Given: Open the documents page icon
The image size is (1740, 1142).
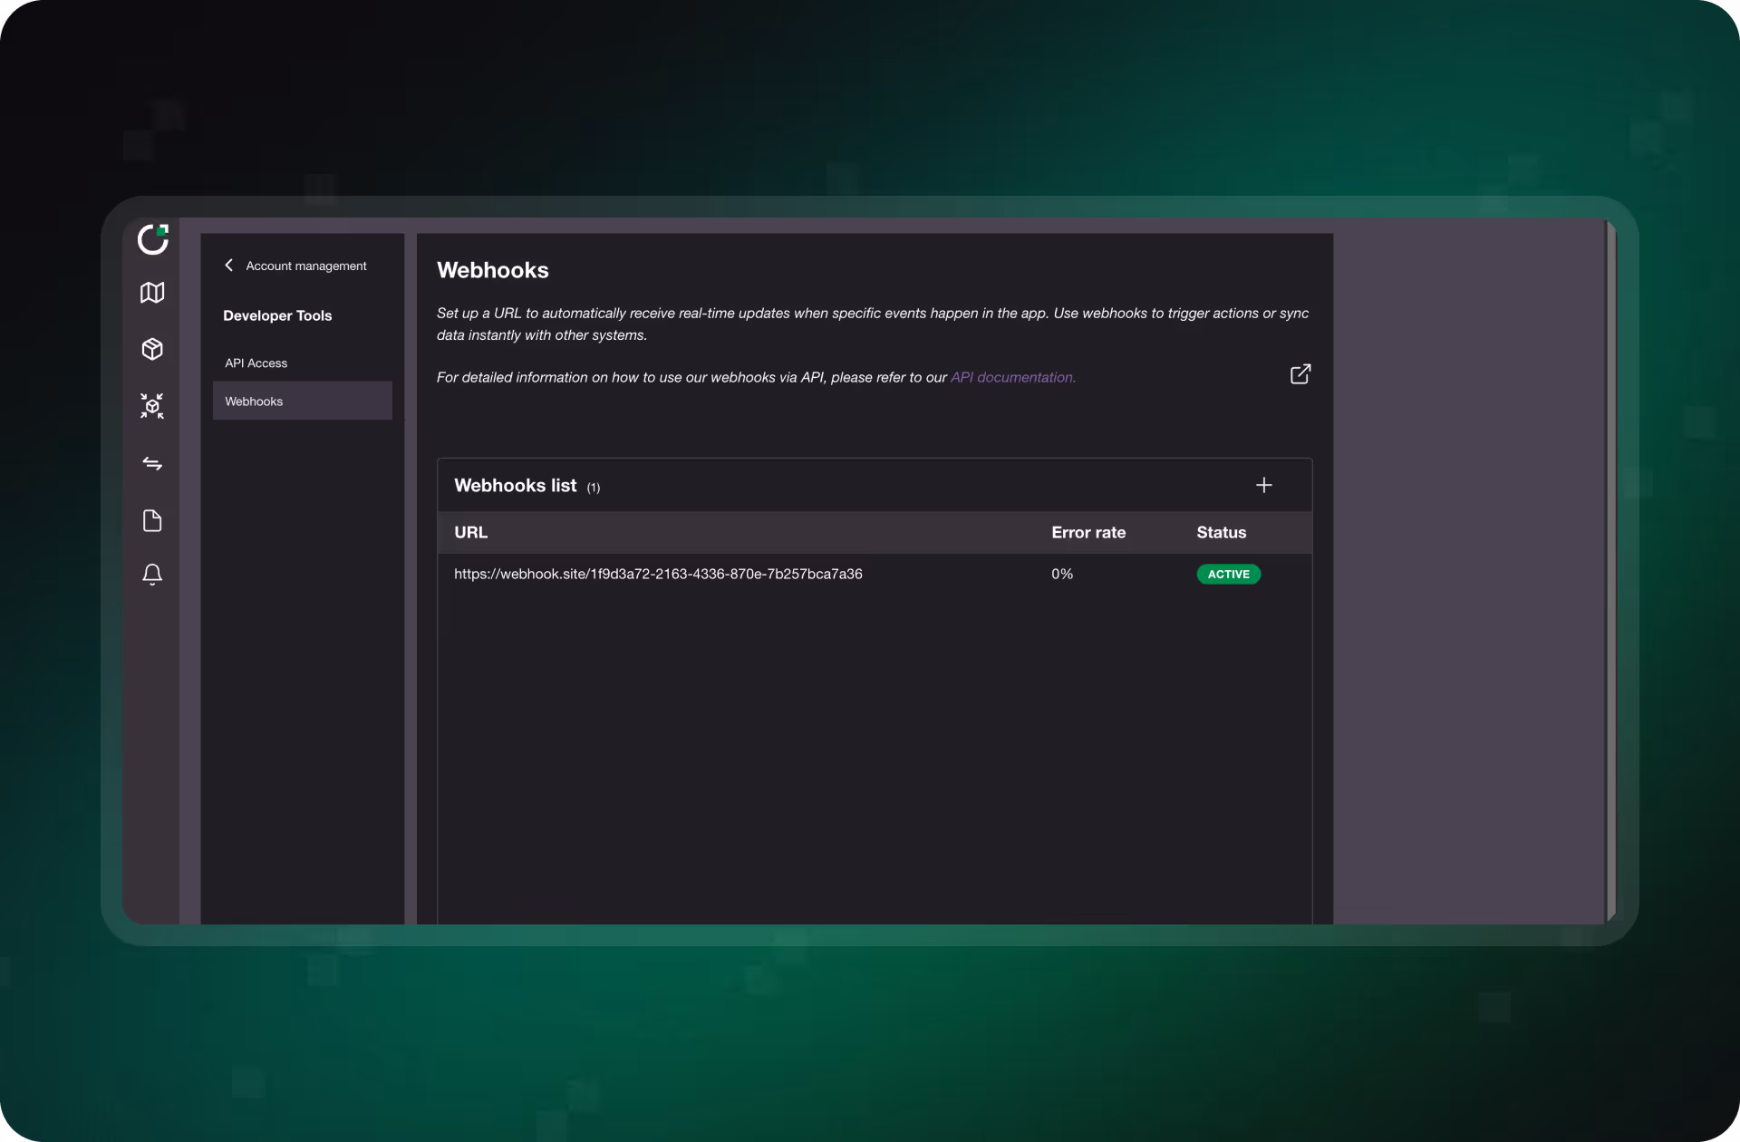Looking at the screenshot, I should pyautogui.click(x=152, y=520).
